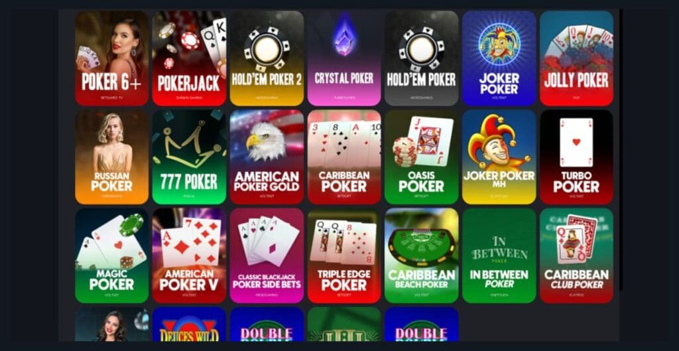This screenshot has height=351, width=679.
Task: Open the Oasis Poker game
Action: tap(421, 157)
